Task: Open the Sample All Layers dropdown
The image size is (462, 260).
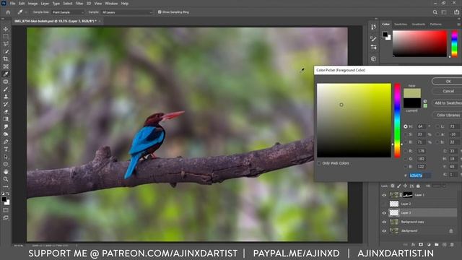Action: 127,12
